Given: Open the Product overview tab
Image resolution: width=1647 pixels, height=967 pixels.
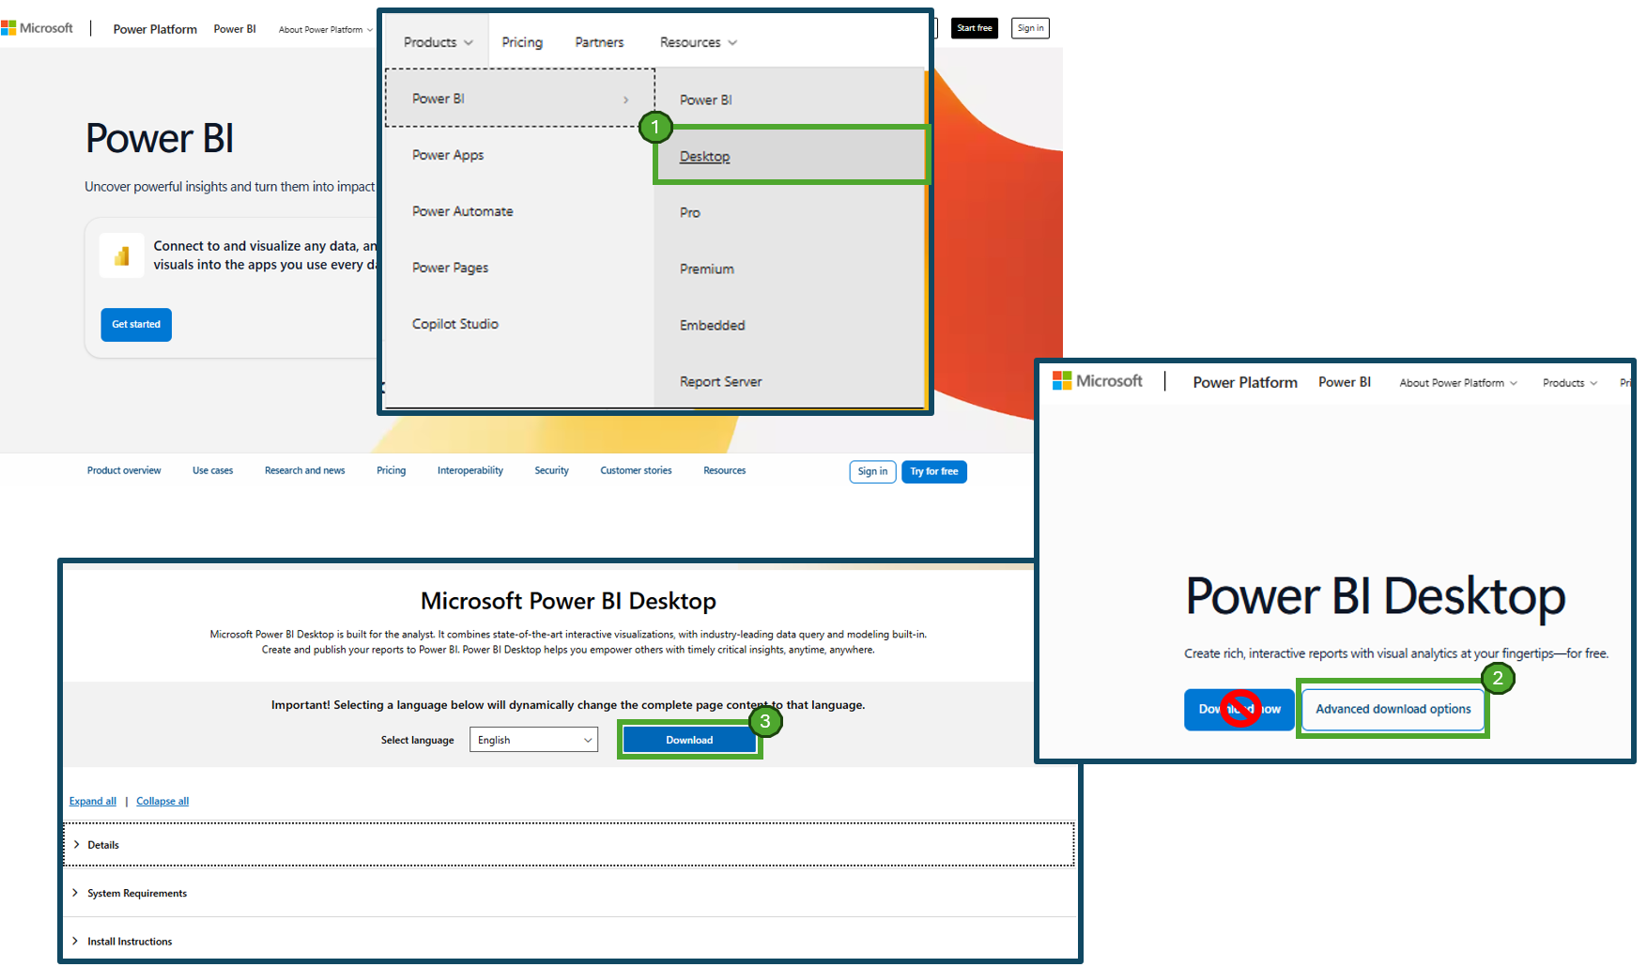Looking at the screenshot, I should pos(124,470).
